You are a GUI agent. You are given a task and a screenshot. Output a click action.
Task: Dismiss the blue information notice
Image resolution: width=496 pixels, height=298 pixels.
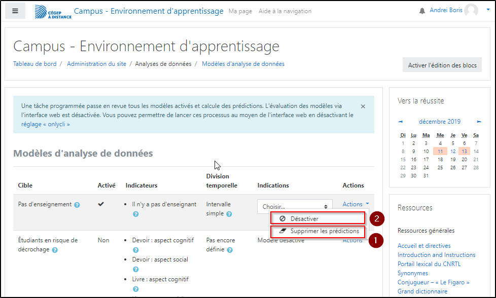pos(363,106)
